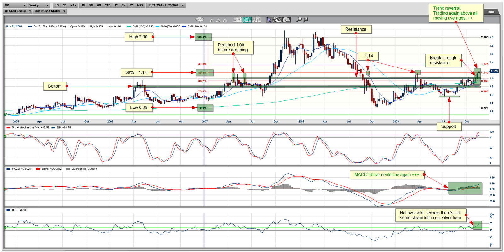Click the MACD: +0.00214 legend label
The width and height of the screenshot is (504, 252).
[22, 169]
